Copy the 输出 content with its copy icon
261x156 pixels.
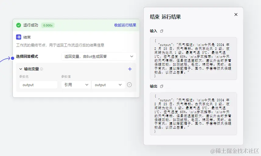coord(161,86)
